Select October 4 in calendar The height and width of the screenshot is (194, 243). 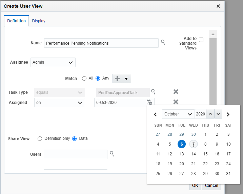pyautogui.click(x=158, y=144)
